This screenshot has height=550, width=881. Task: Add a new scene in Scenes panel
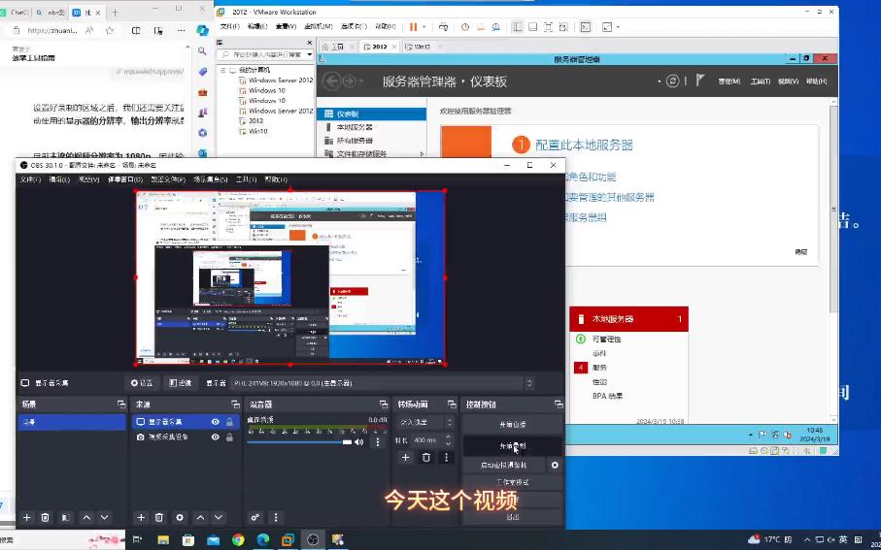[x=26, y=517]
